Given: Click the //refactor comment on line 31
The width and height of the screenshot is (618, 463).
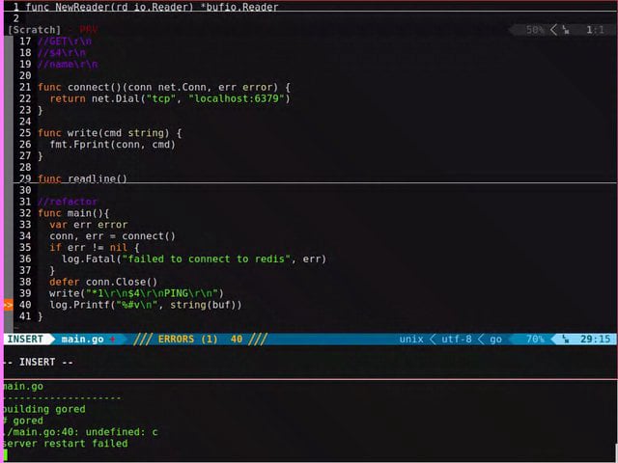Looking at the screenshot, I should click(68, 202).
